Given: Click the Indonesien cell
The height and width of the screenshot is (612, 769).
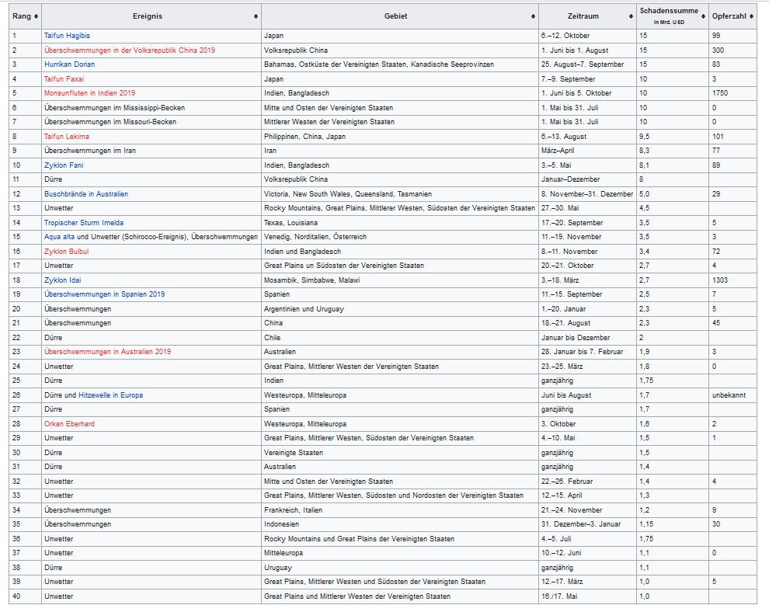Looking at the screenshot, I should click(x=400, y=524).
